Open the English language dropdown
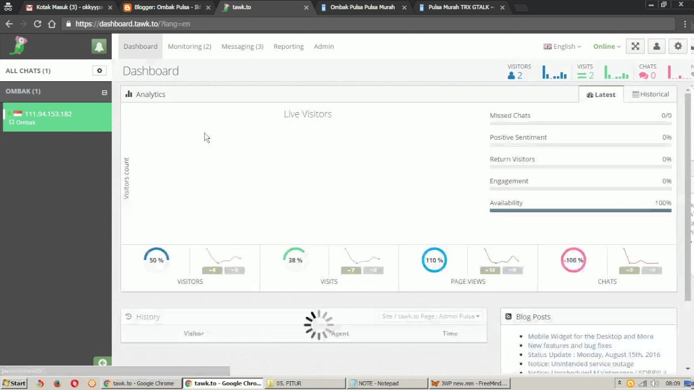694x390 pixels. tap(562, 47)
